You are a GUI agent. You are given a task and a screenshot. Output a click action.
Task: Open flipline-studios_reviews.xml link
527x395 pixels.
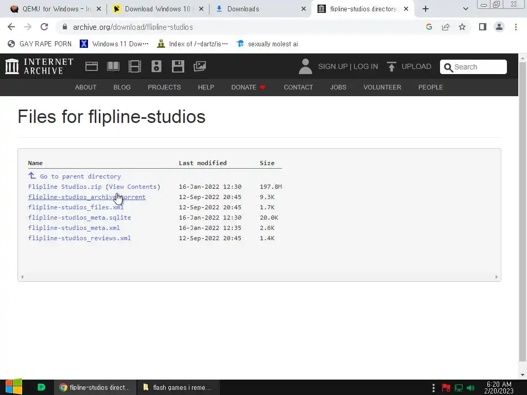tap(79, 238)
